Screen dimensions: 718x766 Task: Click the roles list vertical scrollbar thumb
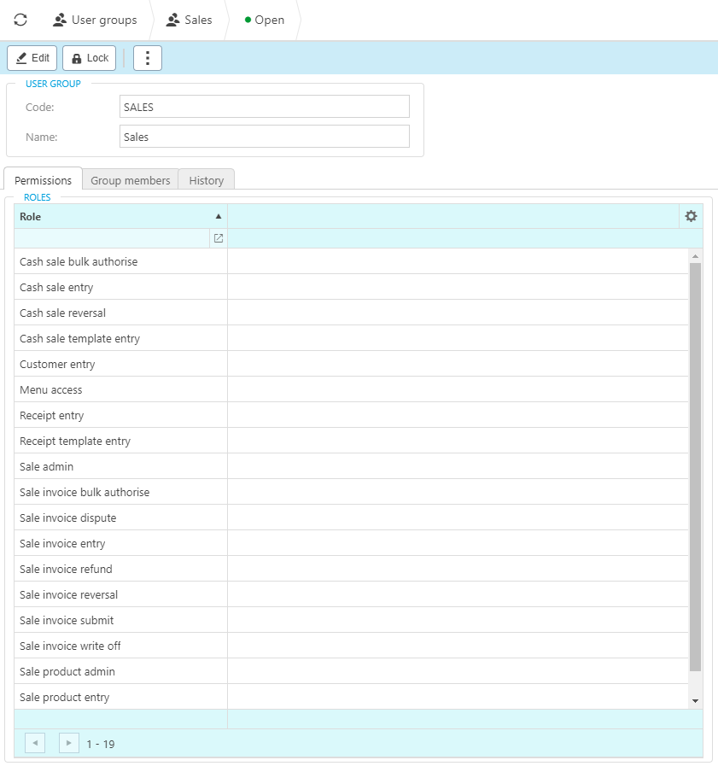coord(695,466)
